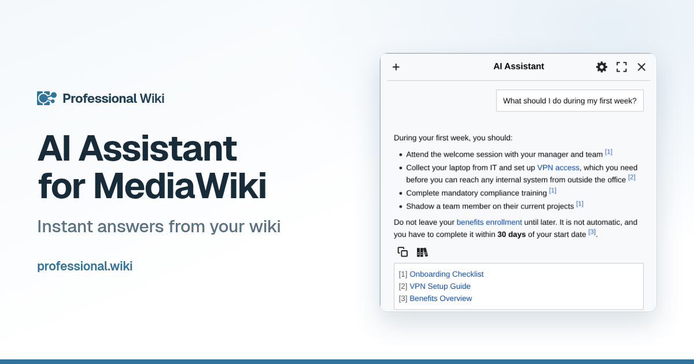Image resolution: width=694 pixels, height=364 pixels.
Task: Start a new chat with the plus icon
Action: tap(396, 67)
